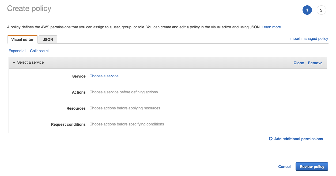Click the Add additional permissions text
Image resolution: width=336 pixels, height=176 pixels.
point(299,139)
